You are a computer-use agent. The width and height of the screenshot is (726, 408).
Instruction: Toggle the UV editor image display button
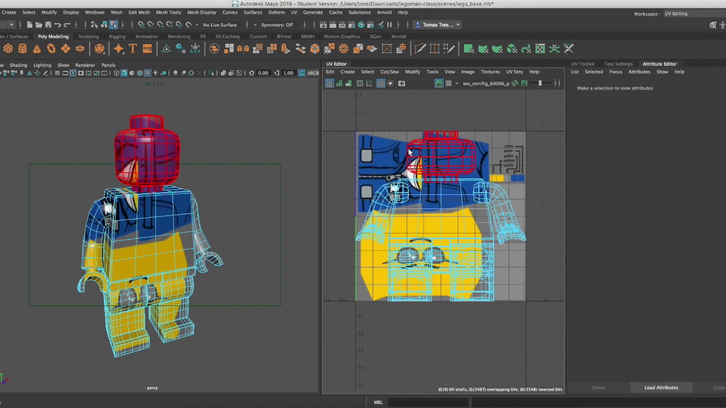point(438,83)
